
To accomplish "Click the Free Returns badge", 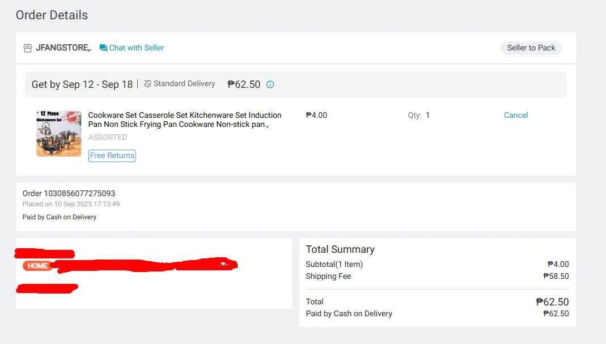I will [112, 155].
